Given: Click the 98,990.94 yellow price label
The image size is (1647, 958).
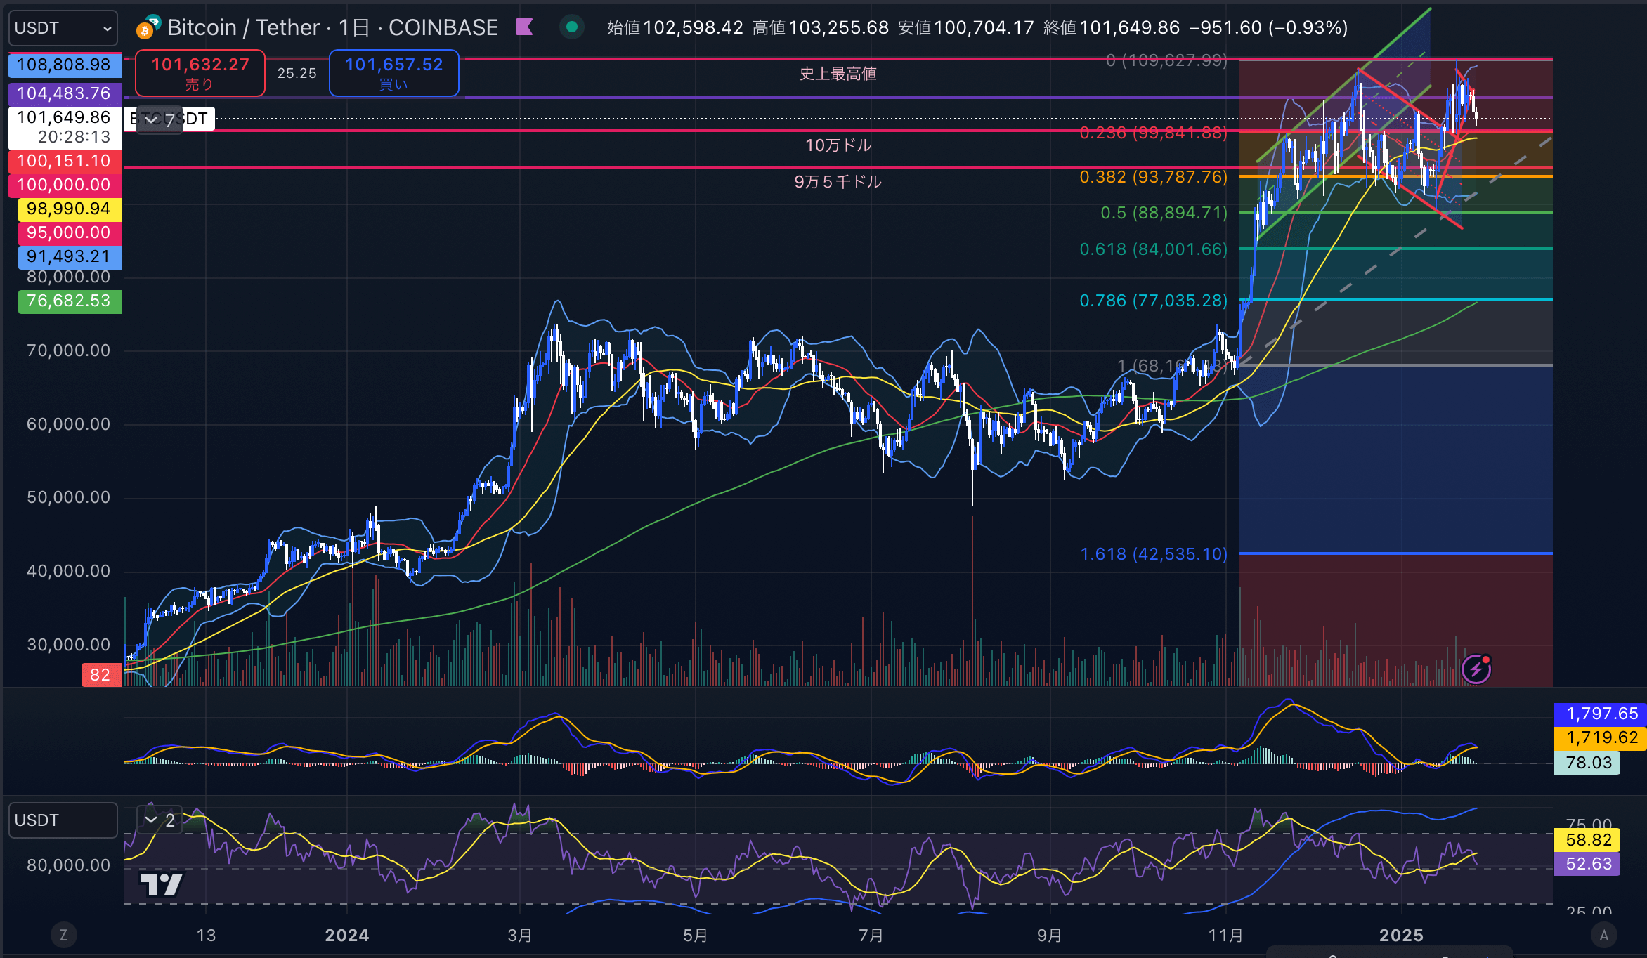Looking at the screenshot, I should (69, 209).
